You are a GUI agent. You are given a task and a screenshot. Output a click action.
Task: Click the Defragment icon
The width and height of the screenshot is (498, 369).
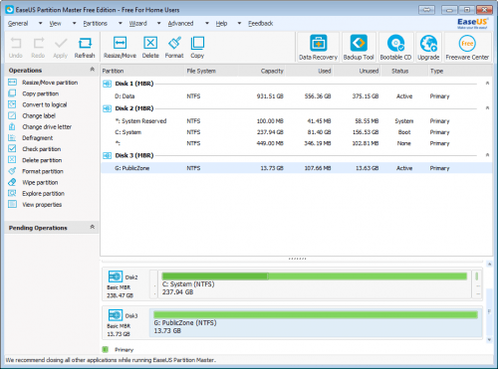tap(12, 138)
